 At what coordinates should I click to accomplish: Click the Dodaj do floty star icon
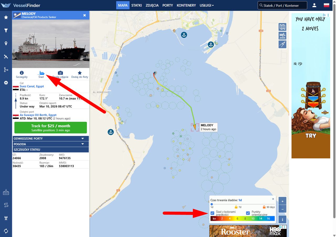[x=80, y=73]
